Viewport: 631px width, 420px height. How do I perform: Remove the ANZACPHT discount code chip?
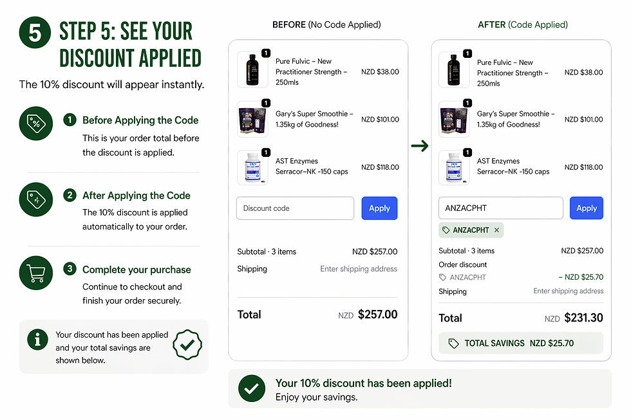pyautogui.click(x=496, y=230)
